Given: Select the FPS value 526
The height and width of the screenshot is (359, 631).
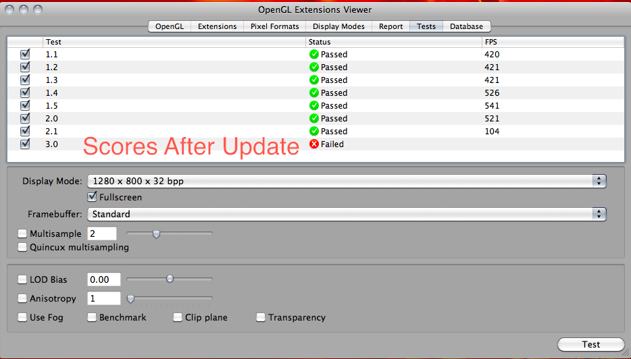Looking at the screenshot, I should point(492,93).
